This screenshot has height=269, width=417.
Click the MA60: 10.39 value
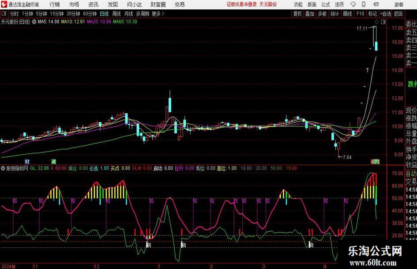125,22
